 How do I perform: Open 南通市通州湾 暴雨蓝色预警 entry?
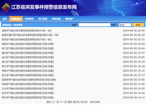(x=30, y=35)
